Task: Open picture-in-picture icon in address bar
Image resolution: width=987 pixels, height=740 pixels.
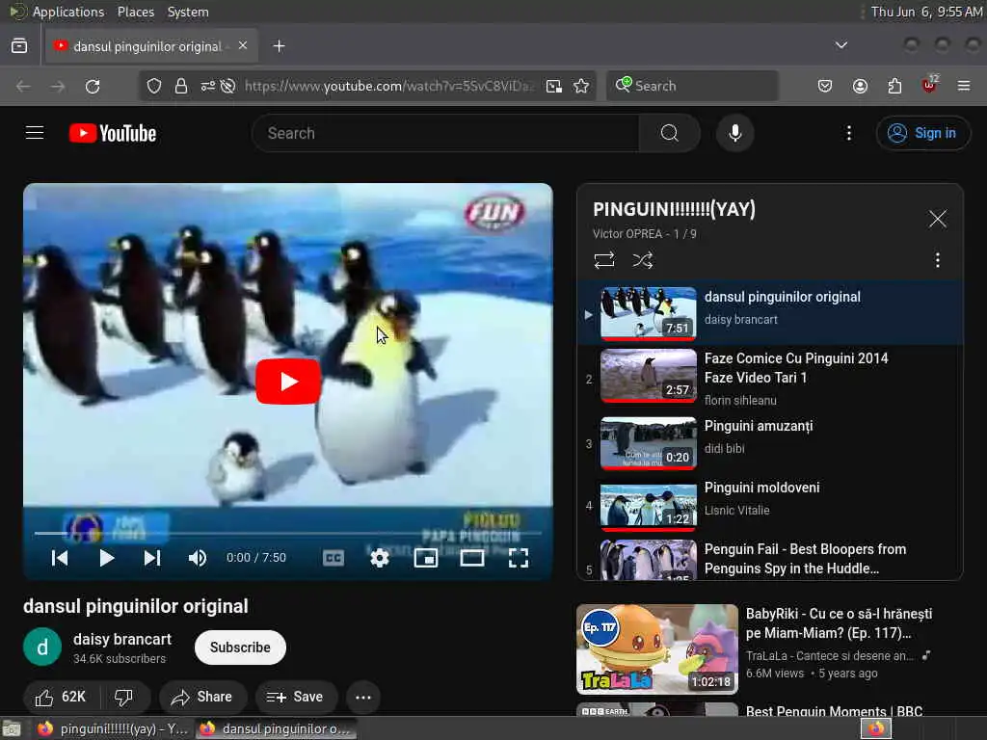Action: pos(554,86)
